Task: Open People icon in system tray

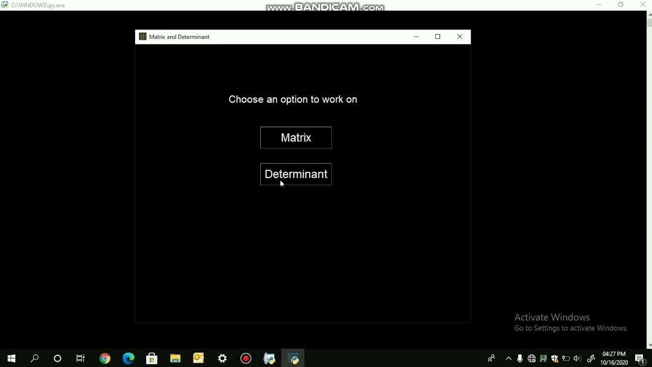Action: [x=492, y=358]
